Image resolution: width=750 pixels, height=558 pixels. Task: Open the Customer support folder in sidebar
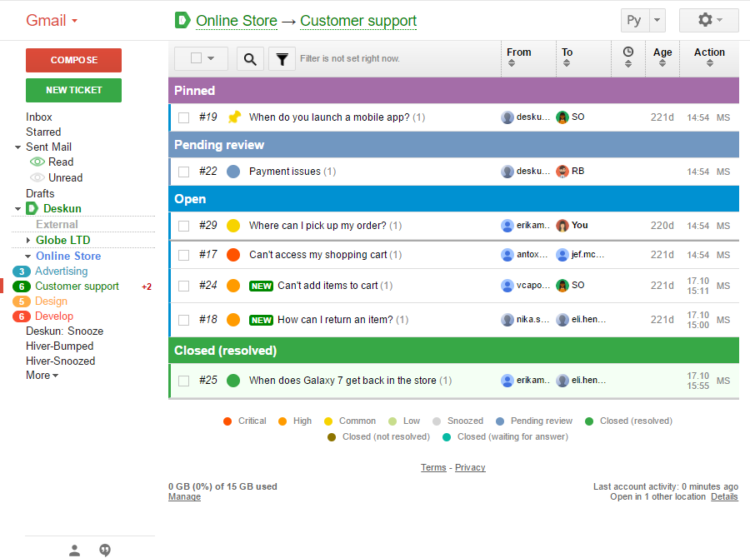pos(77,286)
